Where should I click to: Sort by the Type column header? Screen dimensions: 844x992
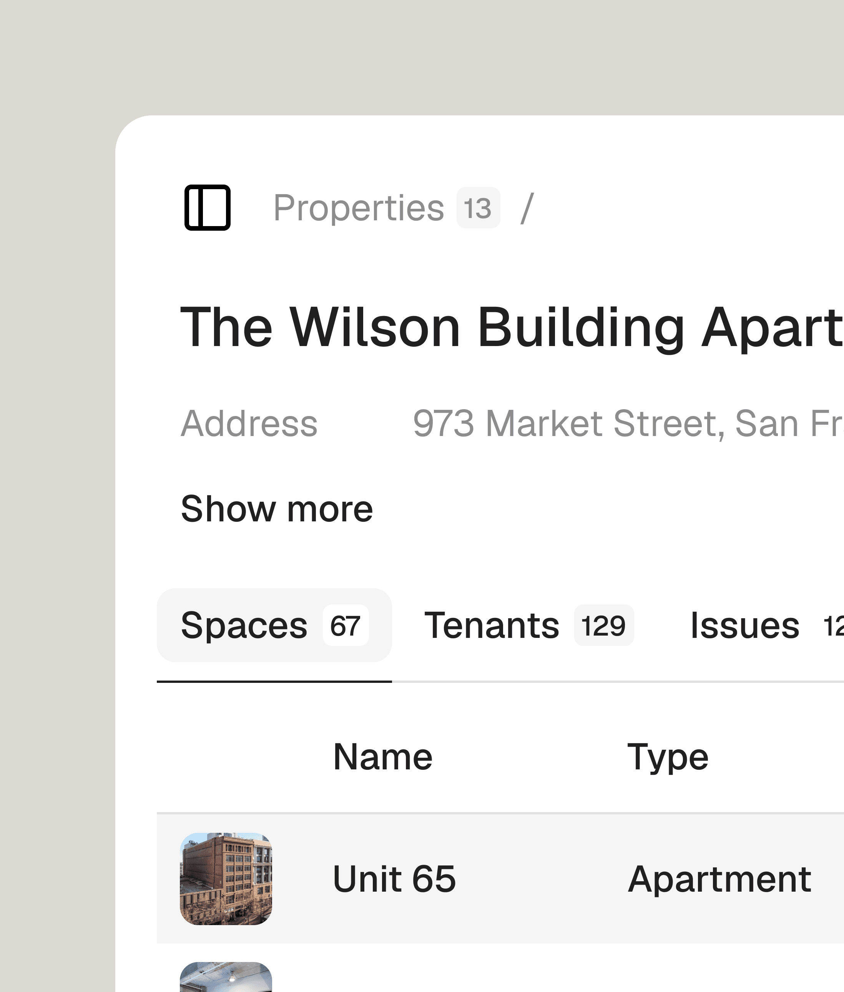pos(668,756)
